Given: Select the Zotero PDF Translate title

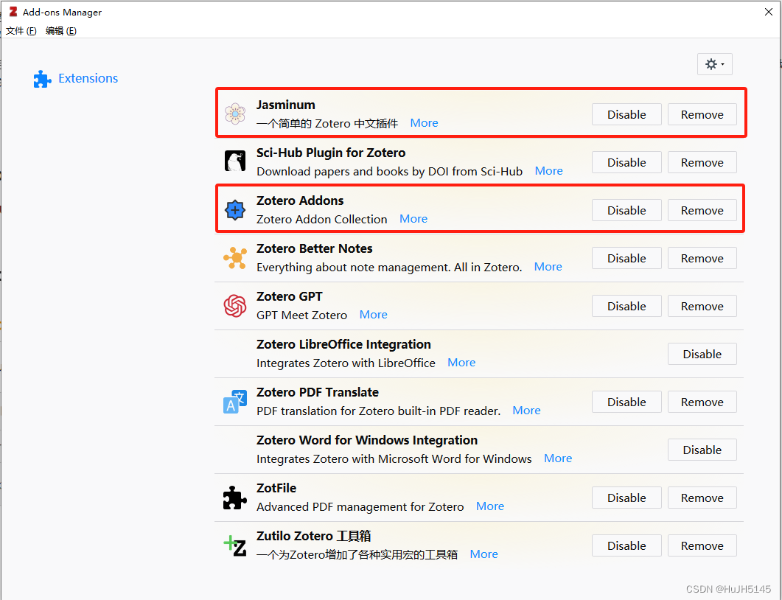Looking at the screenshot, I should [318, 392].
